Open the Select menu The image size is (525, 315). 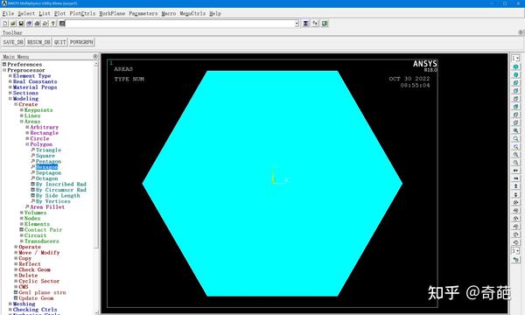(26, 13)
